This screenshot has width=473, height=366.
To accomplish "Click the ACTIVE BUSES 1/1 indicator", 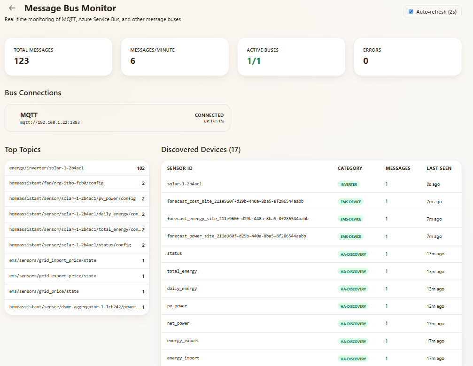I will pos(291,56).
